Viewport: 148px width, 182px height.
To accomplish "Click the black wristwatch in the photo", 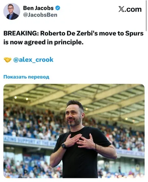I will [x=64, y=146].
